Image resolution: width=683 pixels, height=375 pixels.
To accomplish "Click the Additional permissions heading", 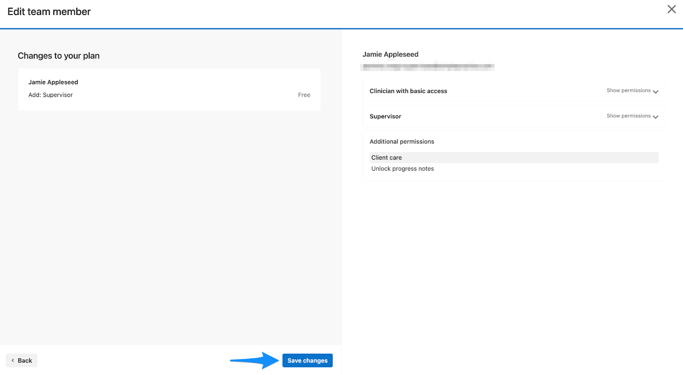I will [x=402, y=141].
